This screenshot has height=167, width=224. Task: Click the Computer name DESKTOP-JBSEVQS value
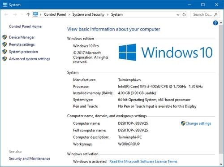tap(133, 123)
